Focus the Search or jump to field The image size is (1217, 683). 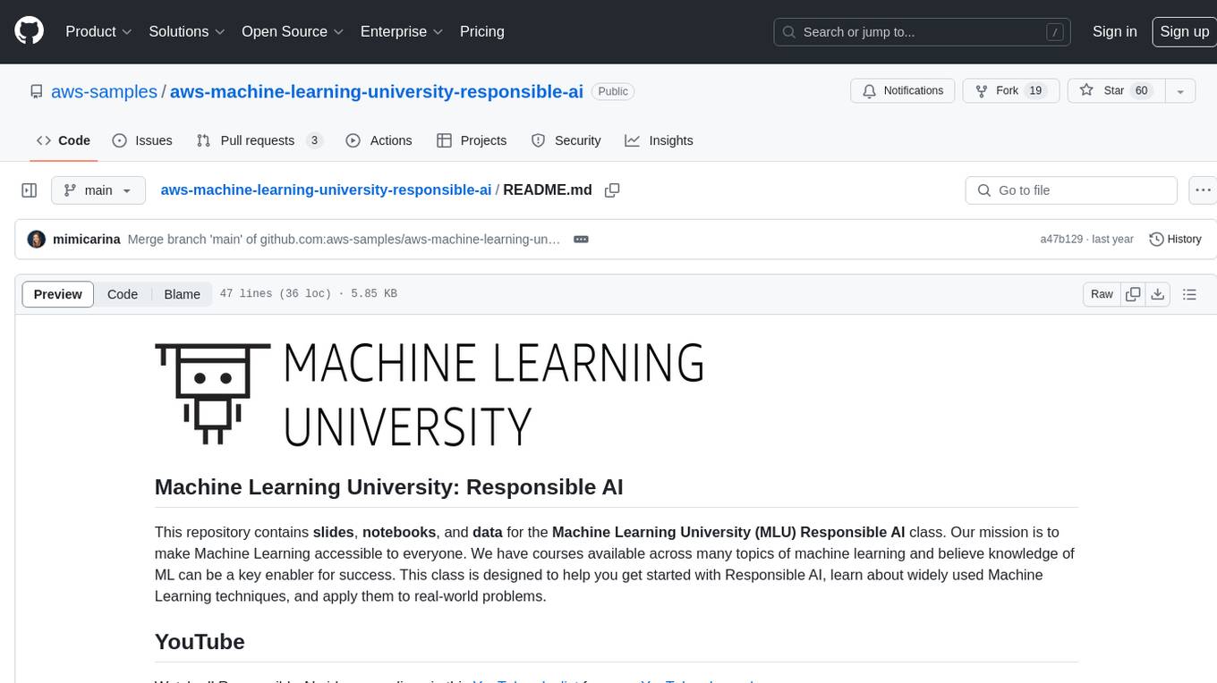923,32
